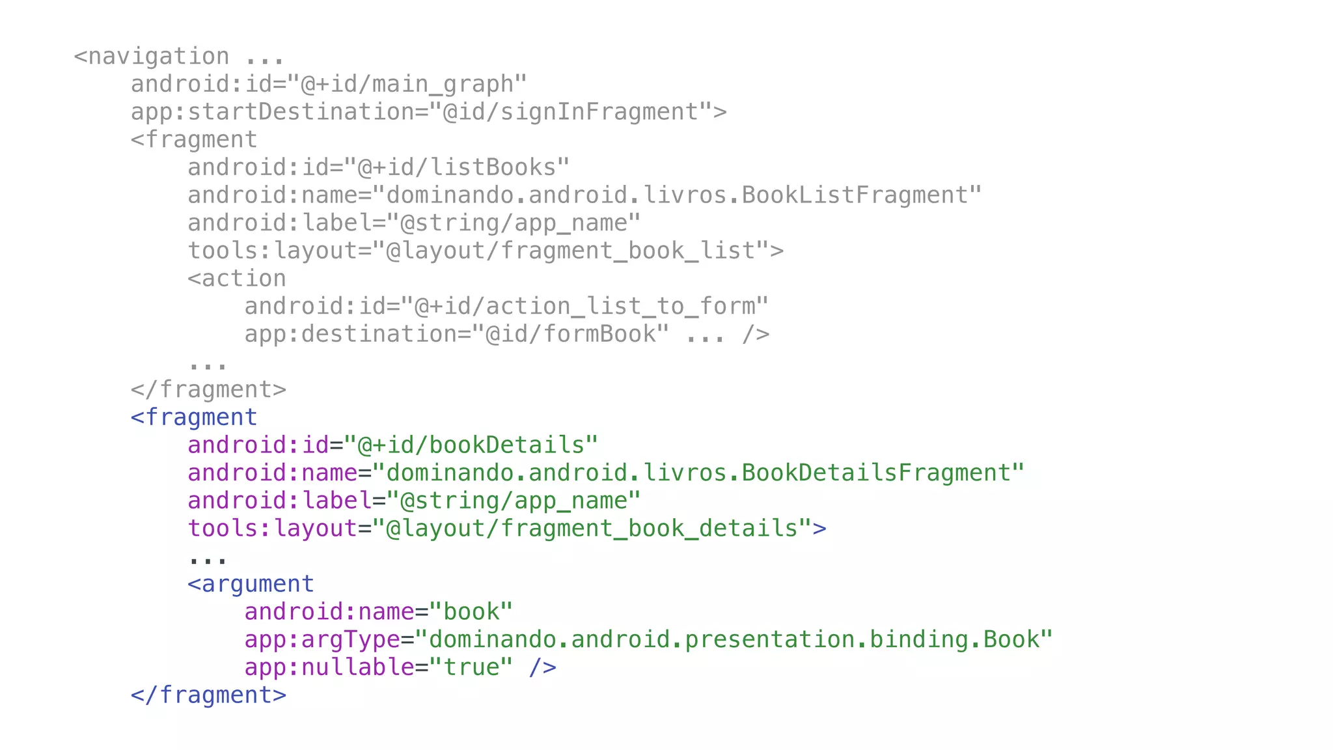Click the blue '<fragment' opening tag

194,417
